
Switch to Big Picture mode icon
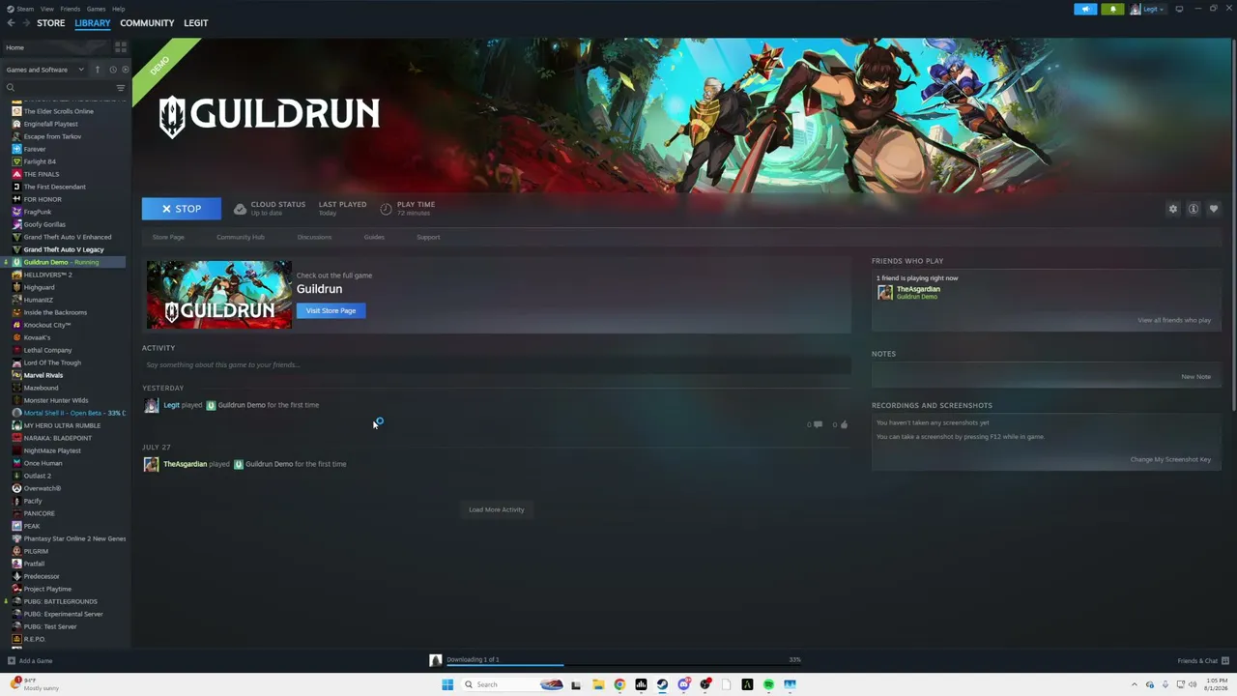point(1179,9)
